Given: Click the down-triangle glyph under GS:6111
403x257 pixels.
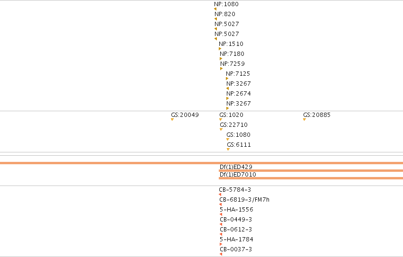Looking at the screenshot, I should coord(228,149).
